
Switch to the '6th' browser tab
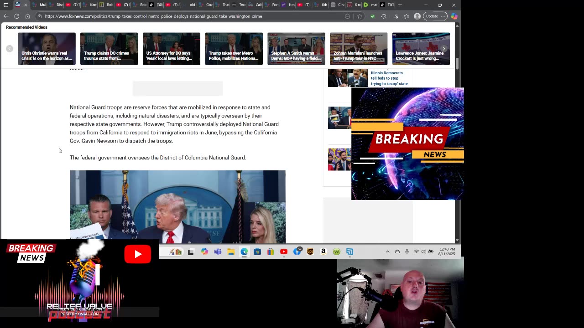click(322, 5)
